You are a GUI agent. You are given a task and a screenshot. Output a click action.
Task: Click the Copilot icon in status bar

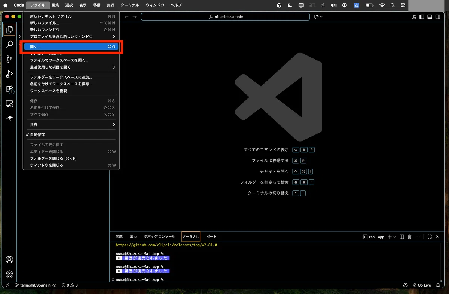coord(406,285)
